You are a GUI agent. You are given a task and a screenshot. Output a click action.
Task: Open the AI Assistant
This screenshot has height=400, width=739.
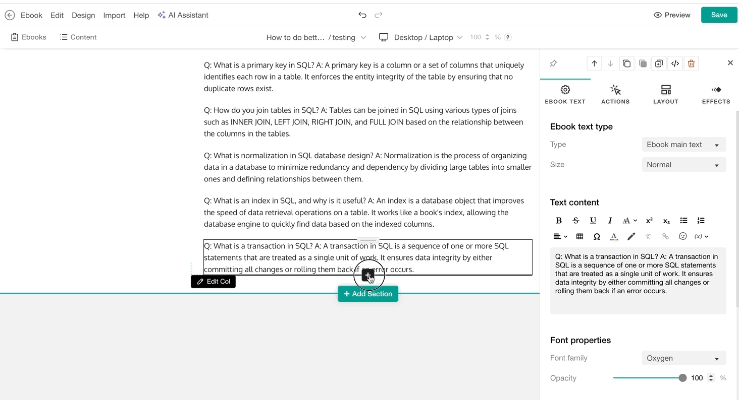pyautogui.click(x=183, y=15)
